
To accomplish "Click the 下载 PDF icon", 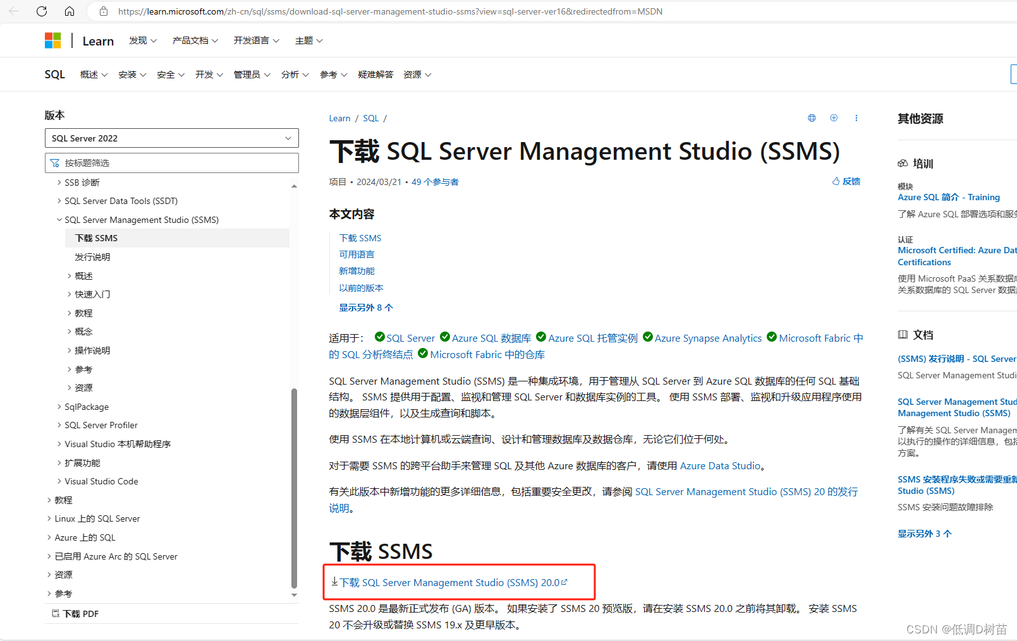I will click(x=56, y=613).
